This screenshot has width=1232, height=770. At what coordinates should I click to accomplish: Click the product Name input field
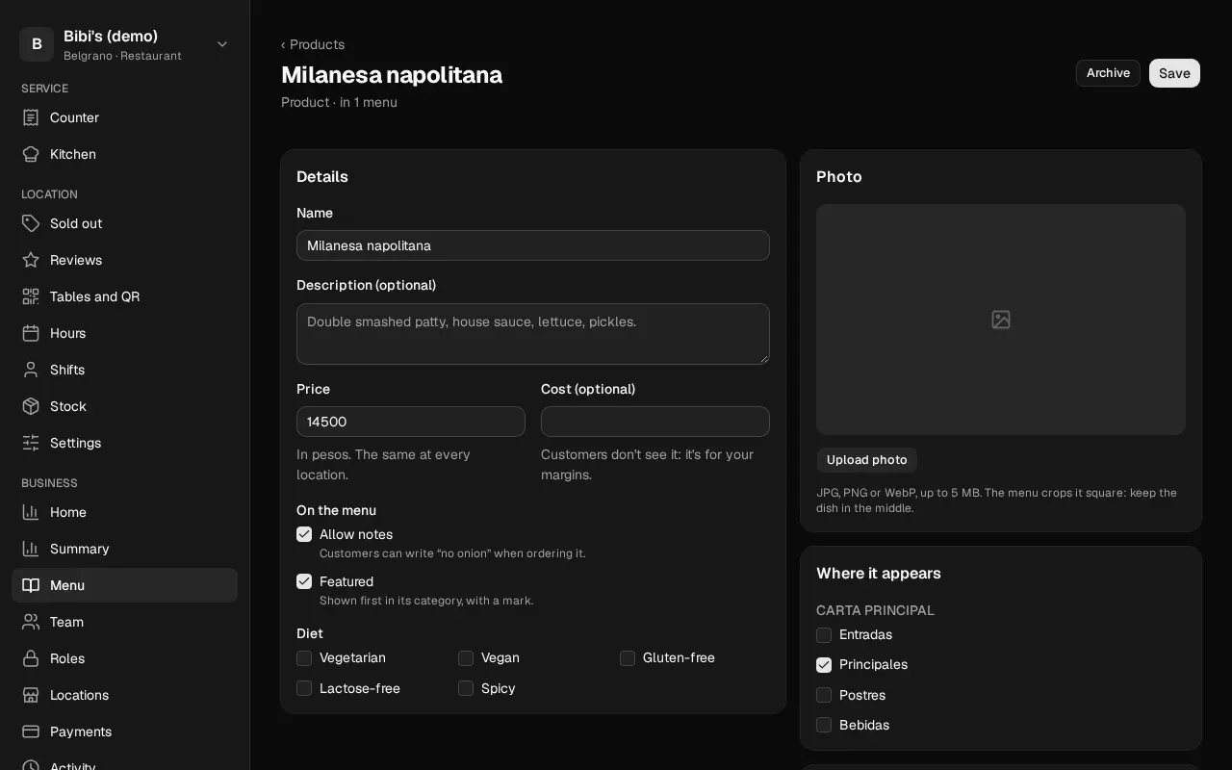[x=533, y=245]
